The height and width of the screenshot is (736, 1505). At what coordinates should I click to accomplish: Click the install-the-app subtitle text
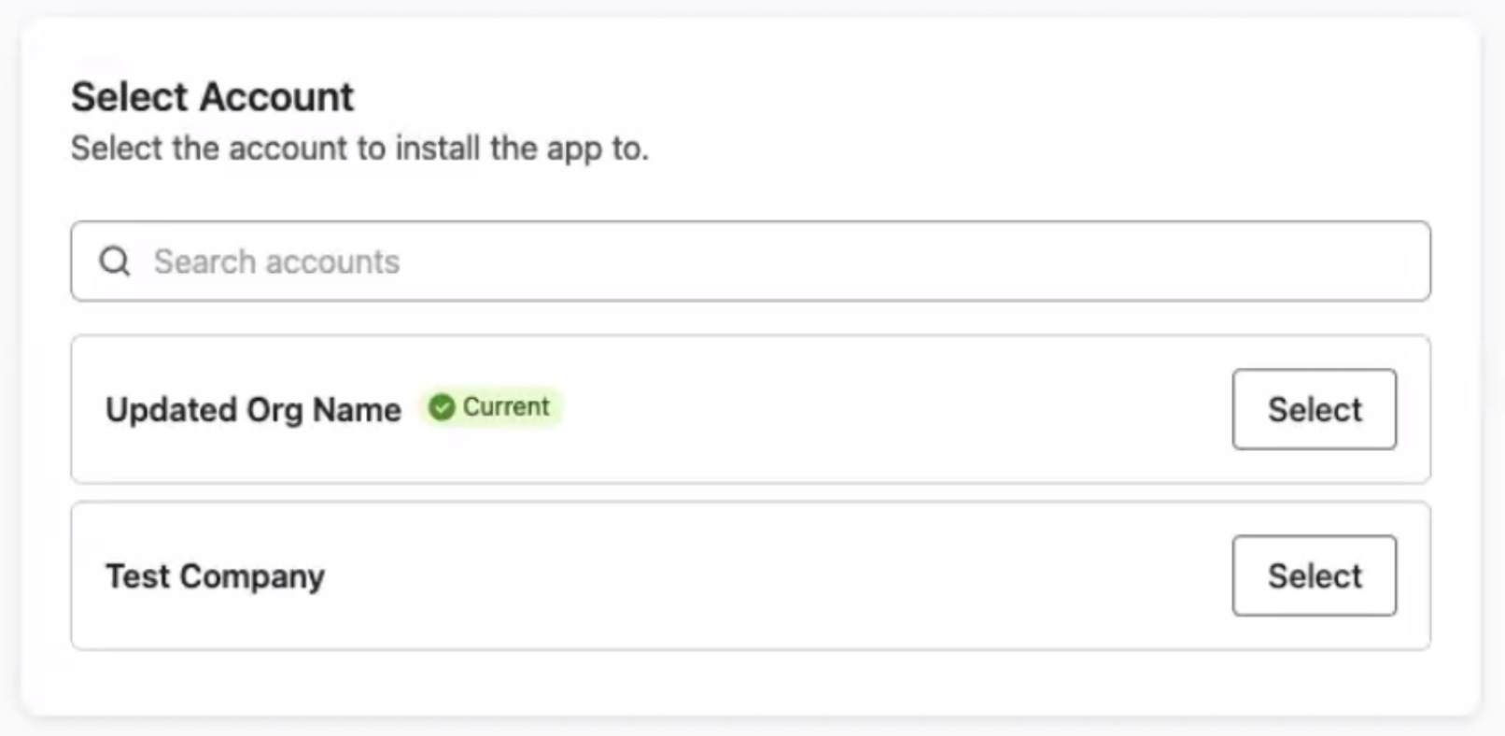359,149
